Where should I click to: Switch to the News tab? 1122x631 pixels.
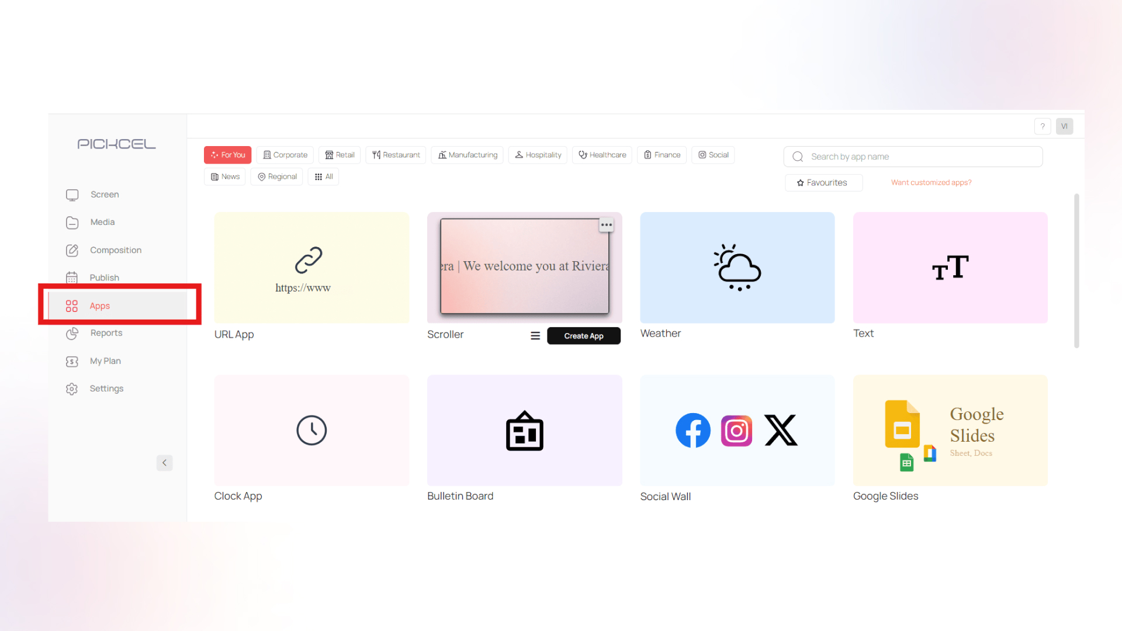tap(225, 176)
